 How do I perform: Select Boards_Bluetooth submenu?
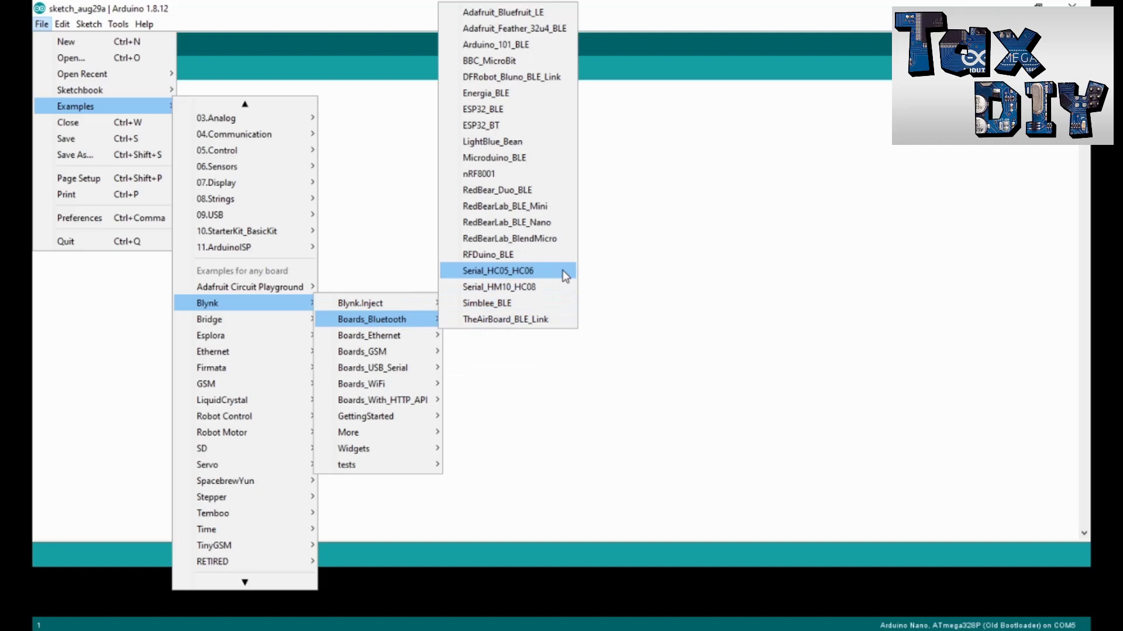[x=378, y=320]
